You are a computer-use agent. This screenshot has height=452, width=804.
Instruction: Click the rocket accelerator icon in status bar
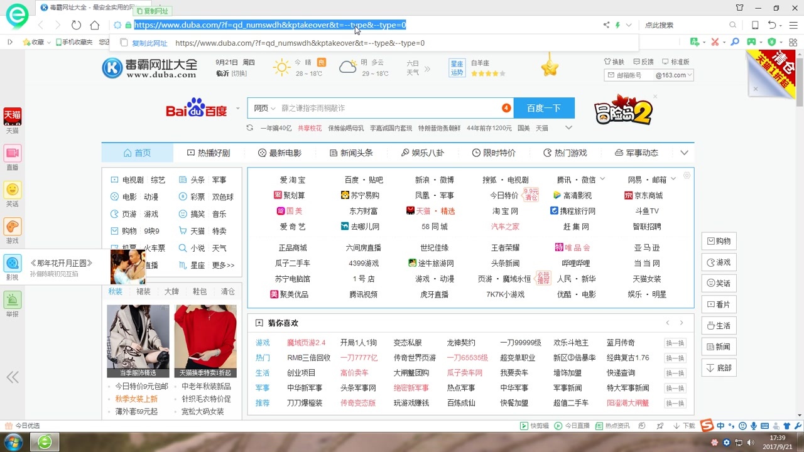[659, 426]
